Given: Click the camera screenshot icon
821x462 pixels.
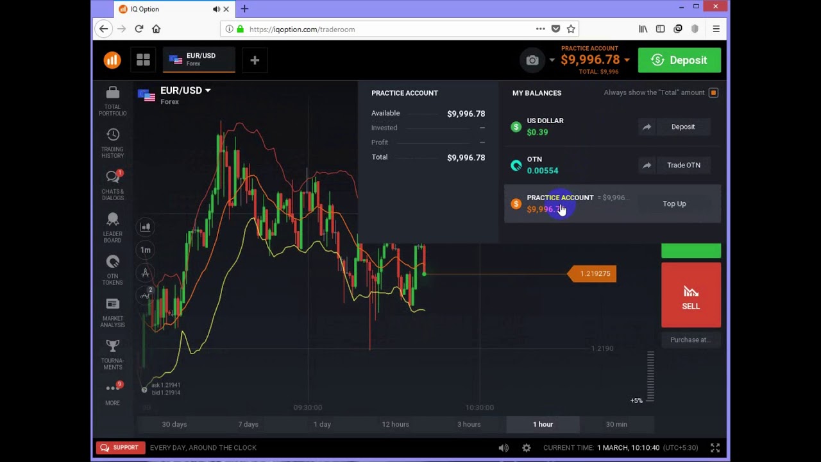Looking at the screenshot, I should tap(532, 60).
